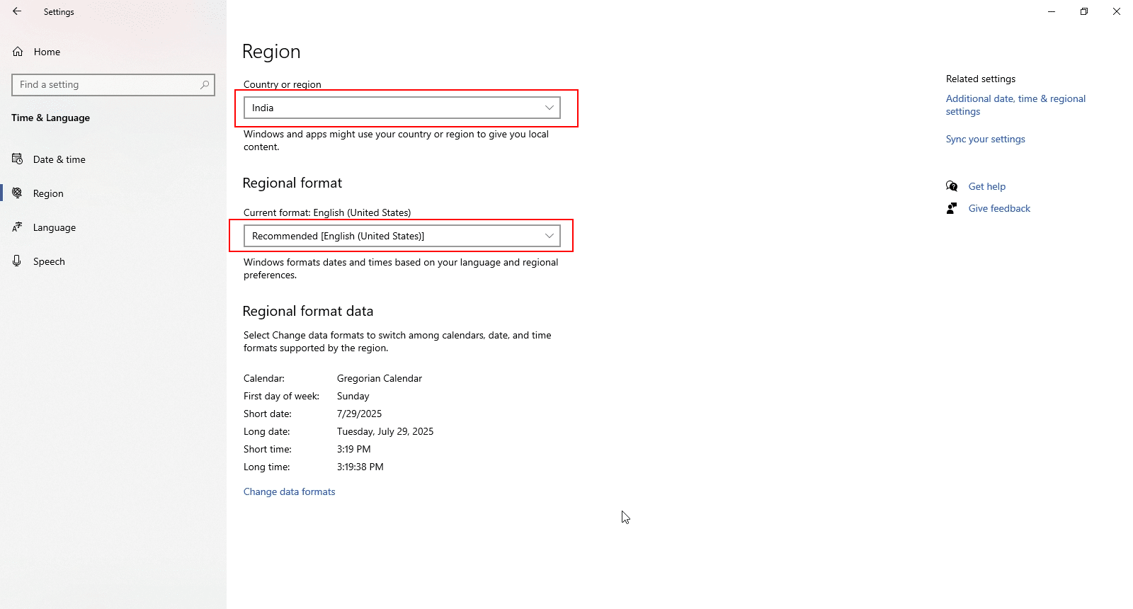
Task: Open the Language settings page
Action: tap(55, 227)
